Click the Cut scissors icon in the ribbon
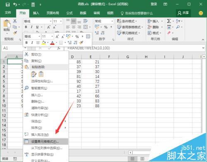Viewport: 207px width, 162px height. tap(15, 21)
